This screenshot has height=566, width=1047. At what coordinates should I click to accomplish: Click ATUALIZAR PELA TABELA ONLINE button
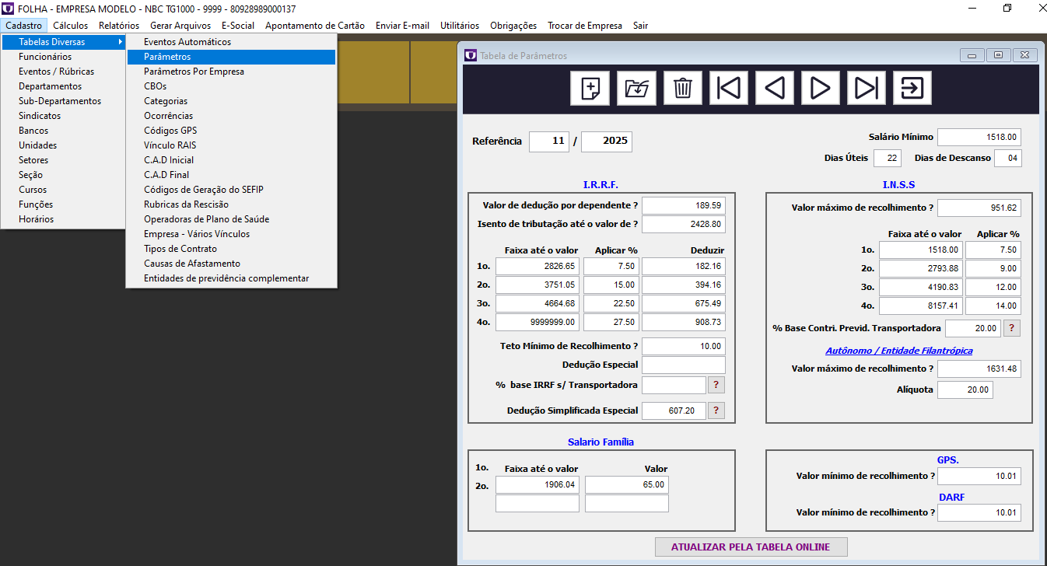pos(751,547)
